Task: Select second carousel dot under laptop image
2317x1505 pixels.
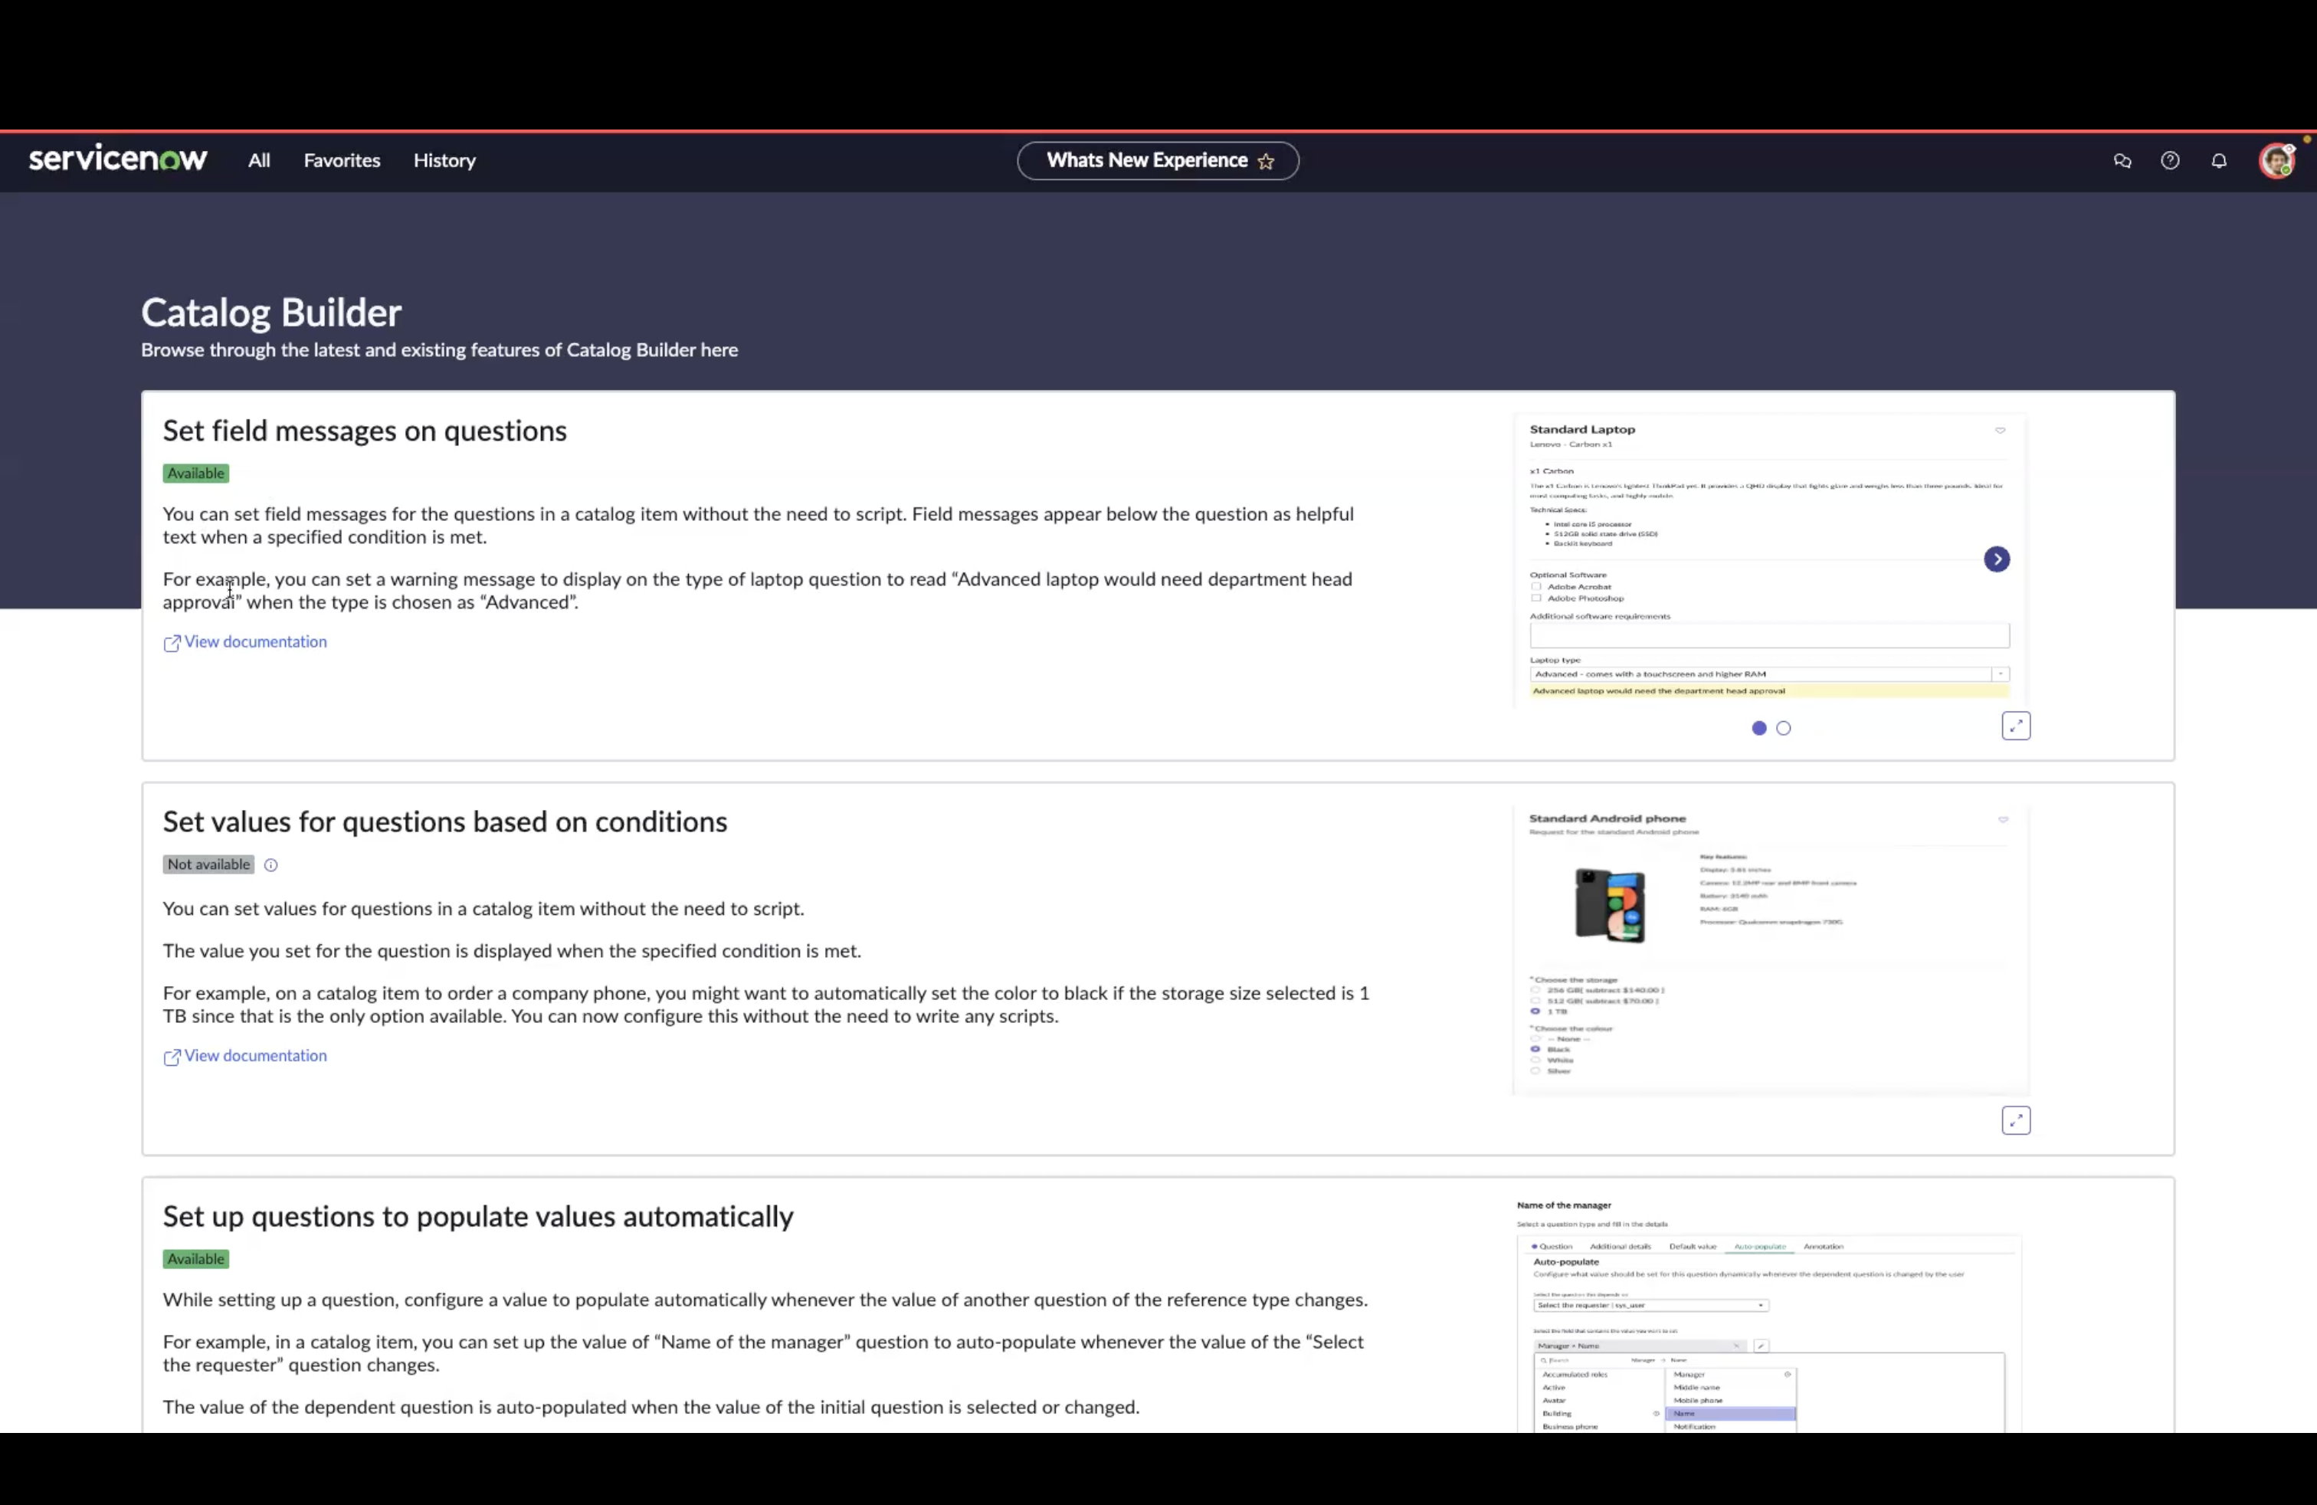Action: (x=1784, y=728)
